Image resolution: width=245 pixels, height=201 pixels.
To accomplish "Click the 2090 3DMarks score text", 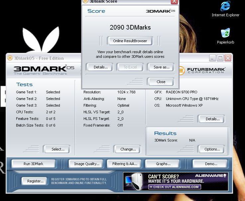I will coord(130,27).
